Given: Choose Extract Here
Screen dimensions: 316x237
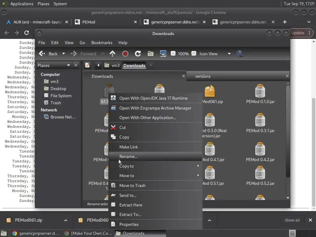Looking at the screenshot, I should pos(155,205).
